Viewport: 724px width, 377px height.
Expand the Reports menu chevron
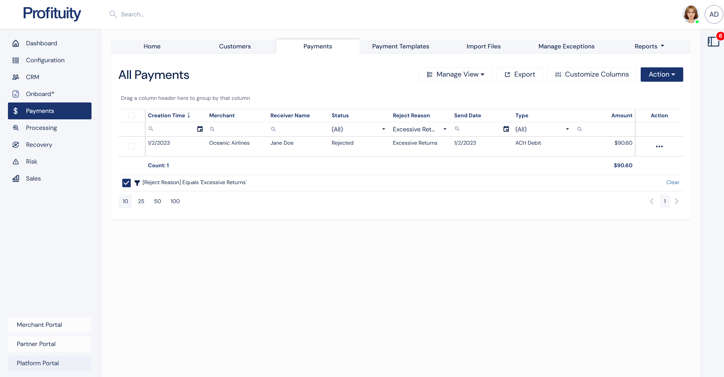(x=663, y=46)
